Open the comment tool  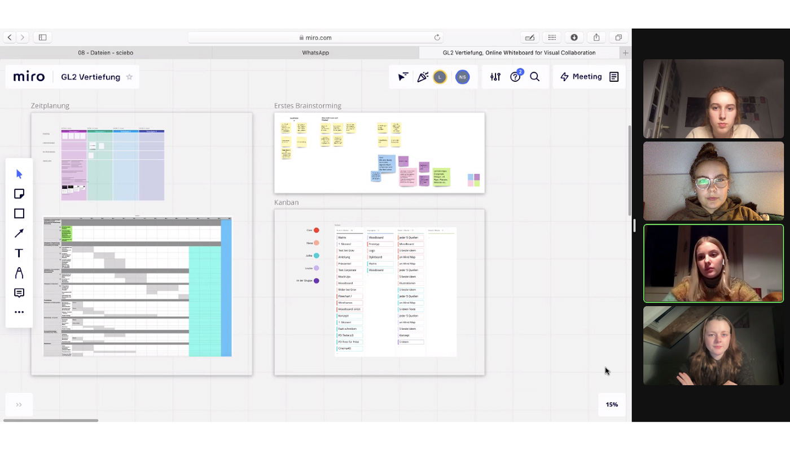[19, 293]
